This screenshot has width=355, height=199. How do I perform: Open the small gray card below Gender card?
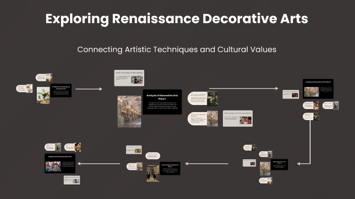pyautogui.click(x=72, y=180)
